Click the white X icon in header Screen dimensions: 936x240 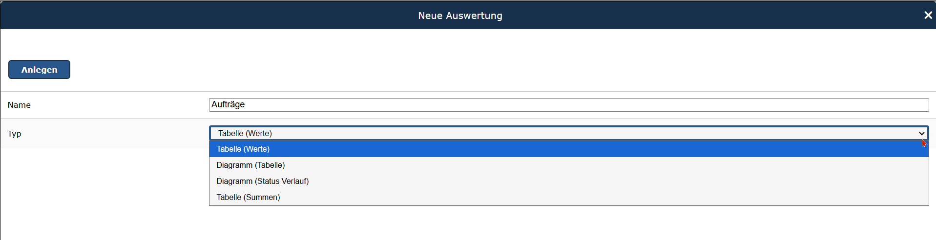(928, 15)
